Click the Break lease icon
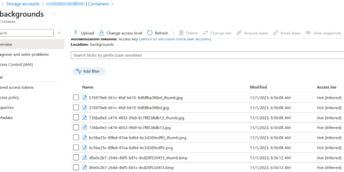 point(275,33)
